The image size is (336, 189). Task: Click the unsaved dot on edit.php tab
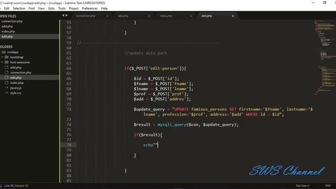233,16
